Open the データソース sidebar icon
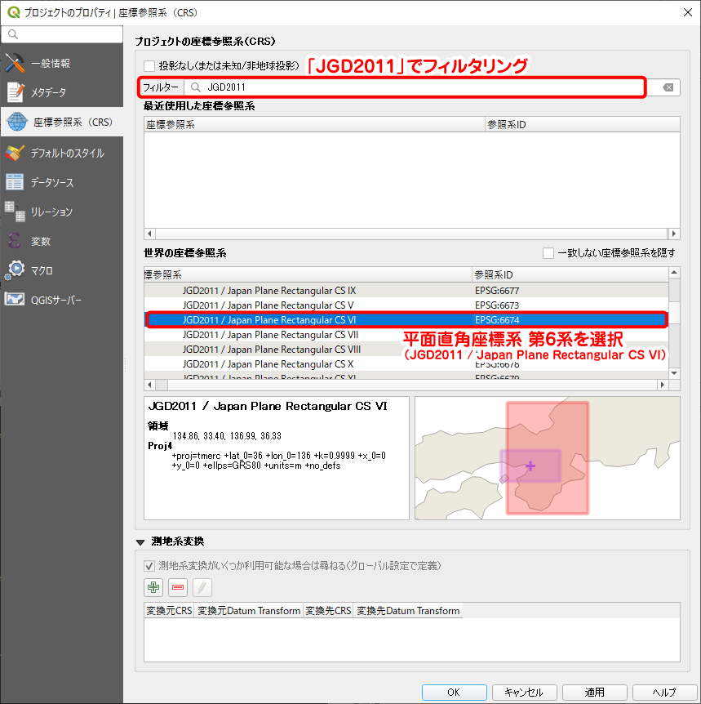The width and height of the screenshot is (701, 704). pyautogui.click(x=16, y=182)
